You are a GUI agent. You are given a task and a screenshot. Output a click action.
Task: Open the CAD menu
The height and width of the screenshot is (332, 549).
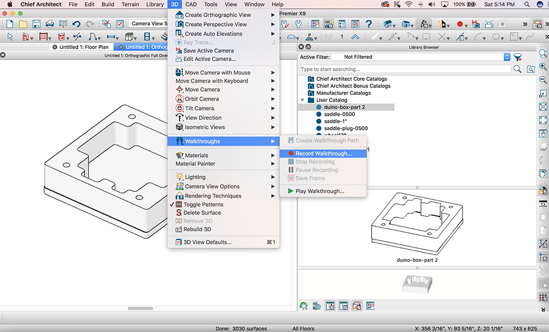[191, 4]
